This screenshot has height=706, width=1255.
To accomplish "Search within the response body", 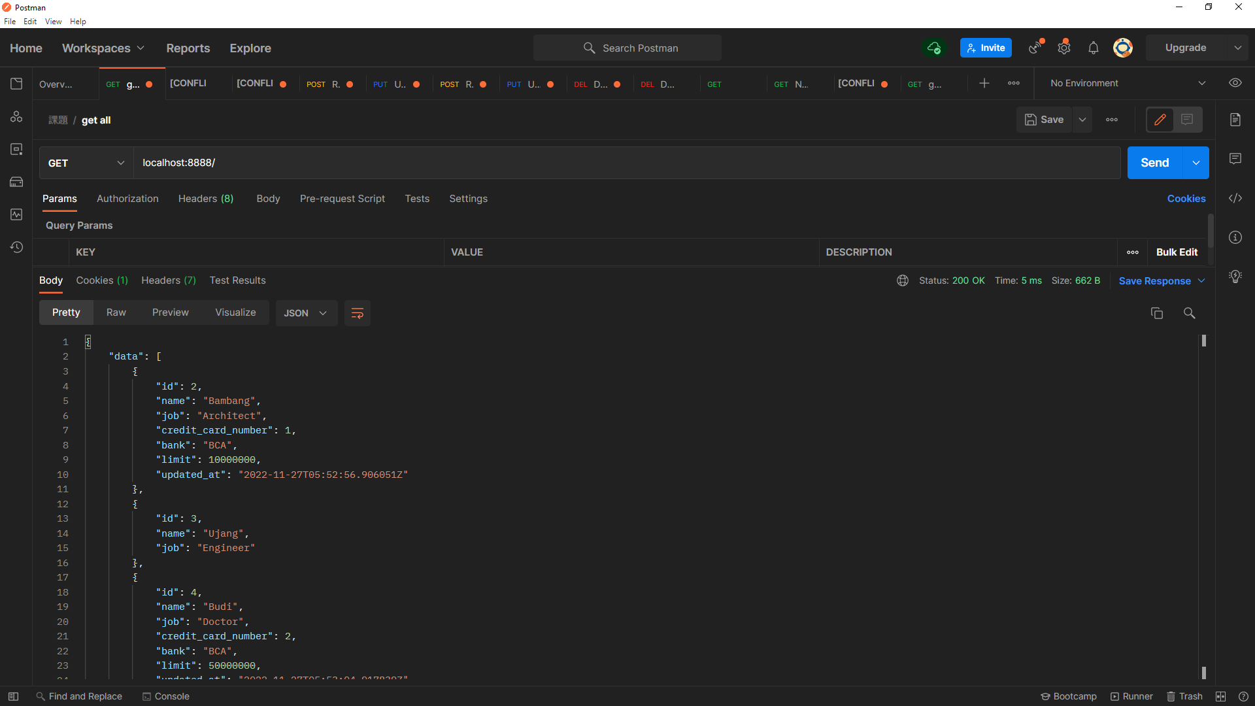I will 1190,313.
